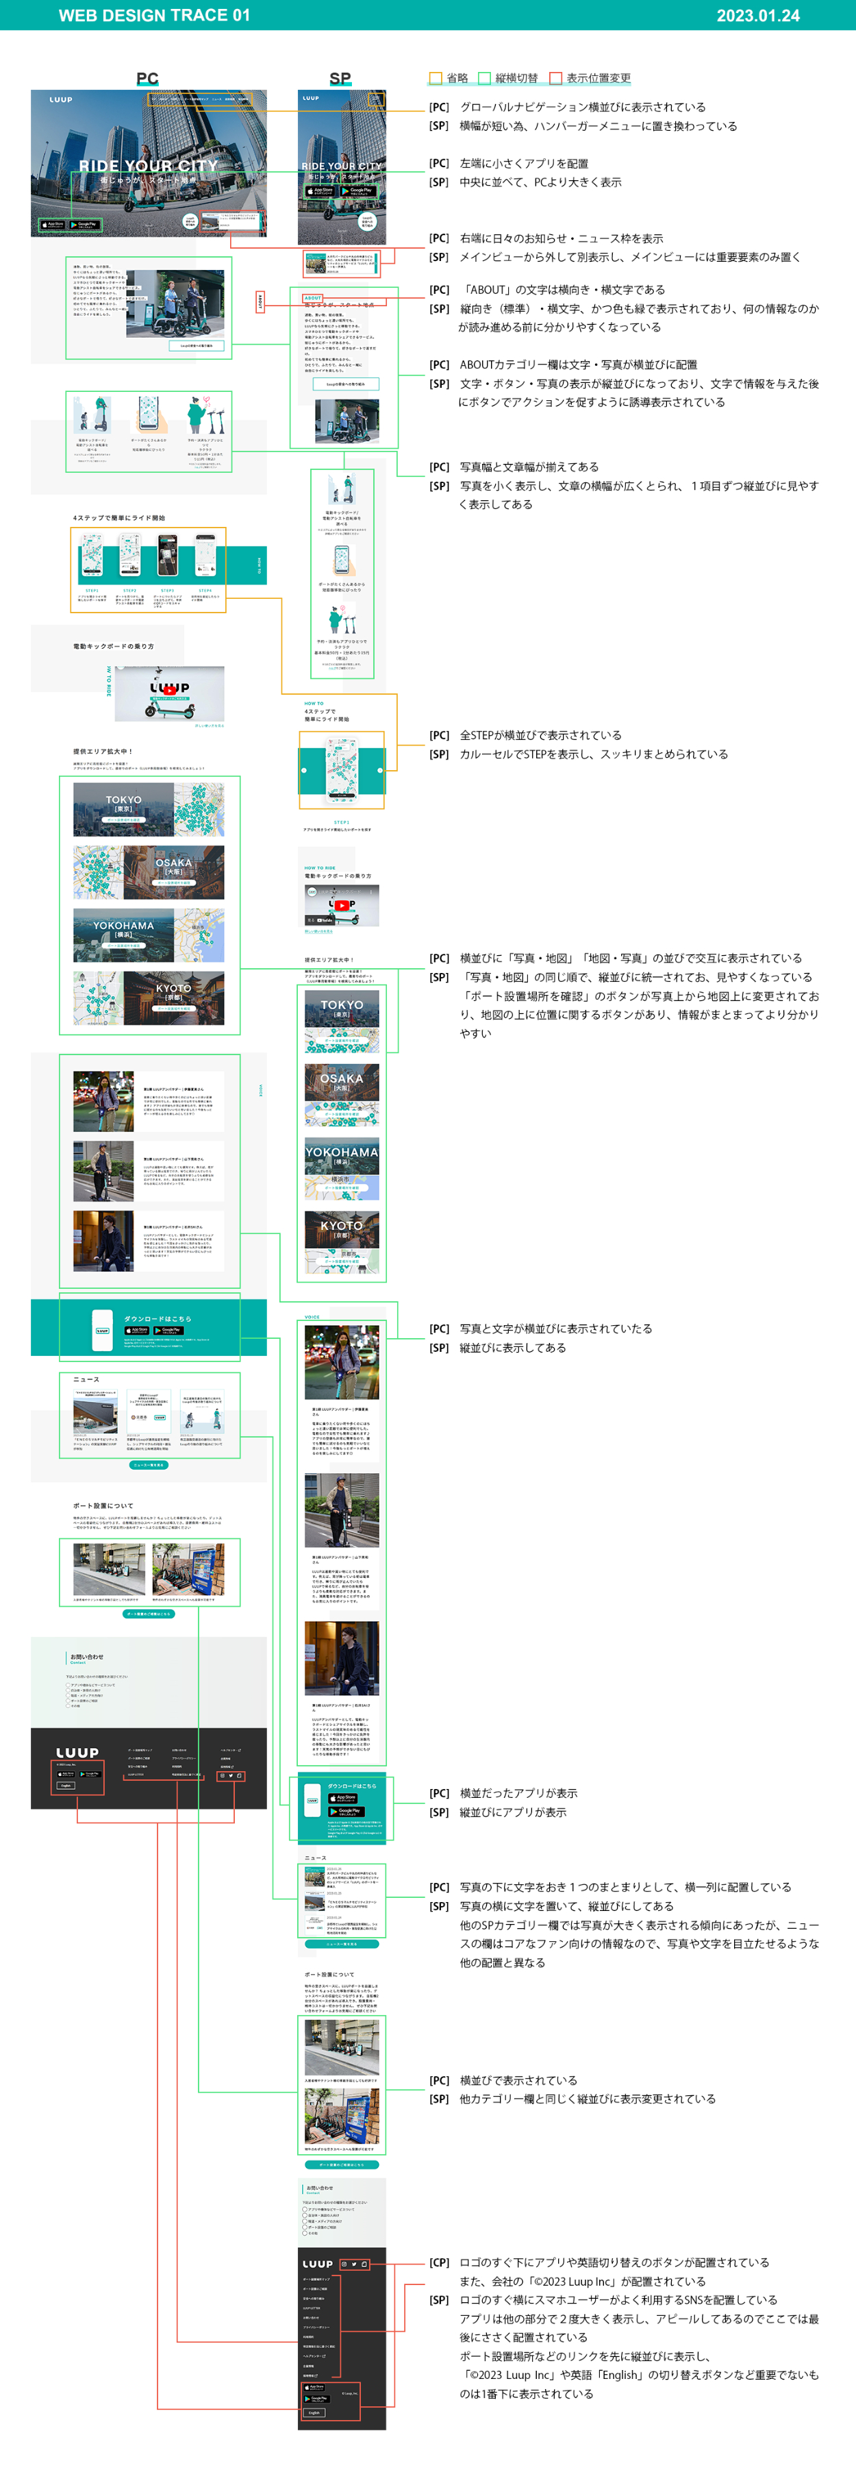856x2492 pixels.
Task: Play the YouTube video in SP mockup
Action: (x=342, y=906)
